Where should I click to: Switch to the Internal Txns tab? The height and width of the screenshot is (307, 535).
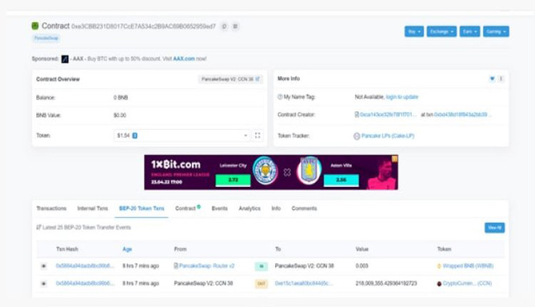pyautogui.click(x=92, y=208)
